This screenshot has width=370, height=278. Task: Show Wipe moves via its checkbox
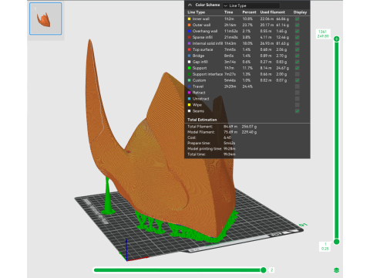click(x=298, y=105)
